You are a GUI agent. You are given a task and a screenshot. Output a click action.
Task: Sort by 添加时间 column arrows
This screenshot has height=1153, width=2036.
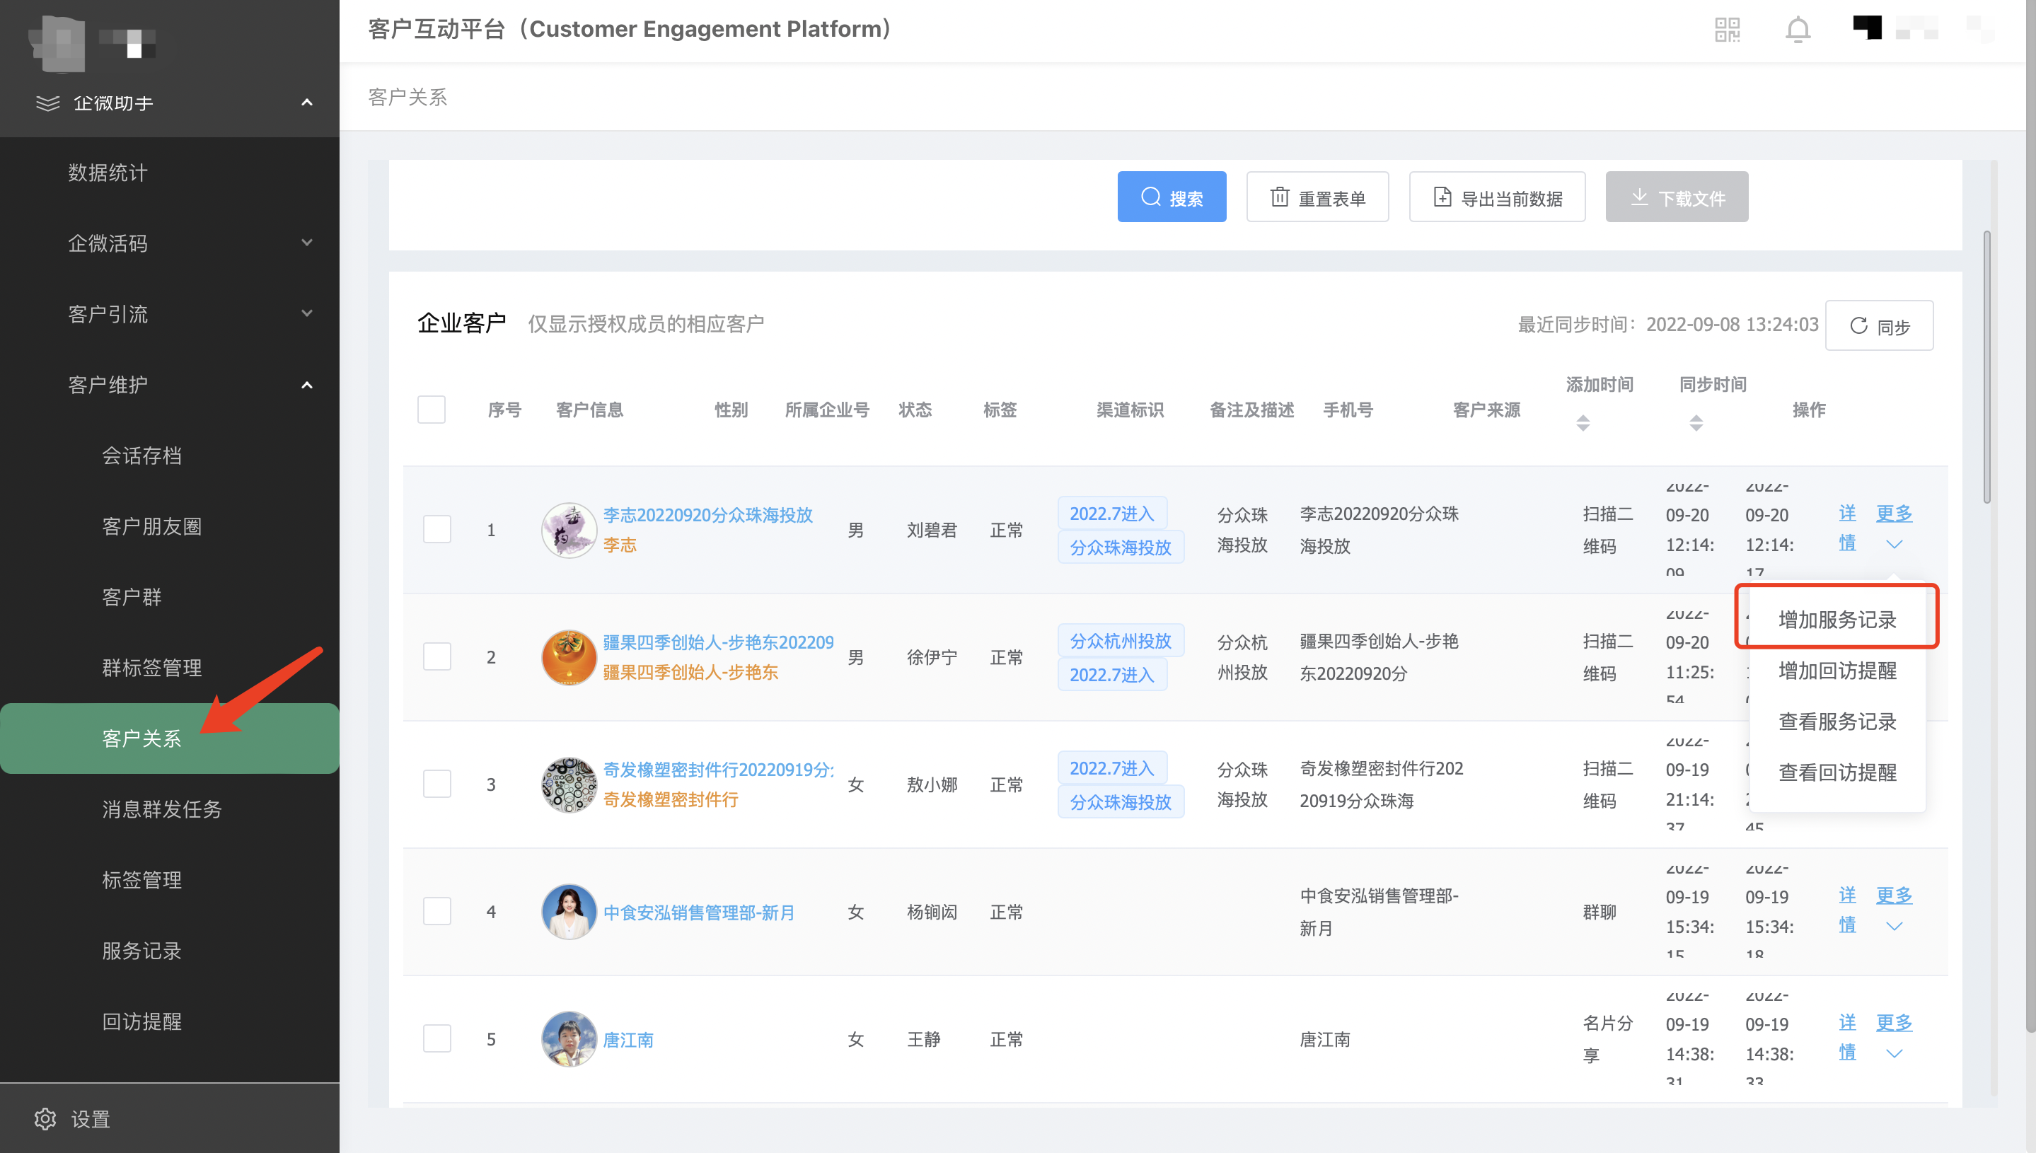coord(1583,423)
